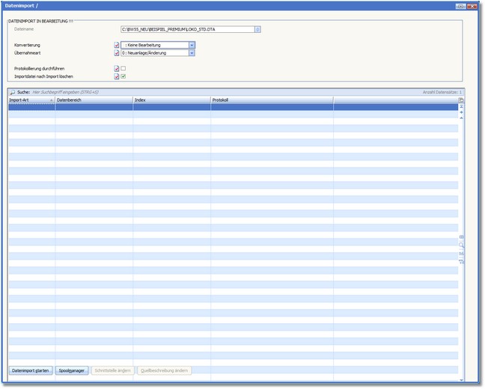Click the Datenbereich column header
The width and height of the screenshot is (485, 389).
coord(93,99)
